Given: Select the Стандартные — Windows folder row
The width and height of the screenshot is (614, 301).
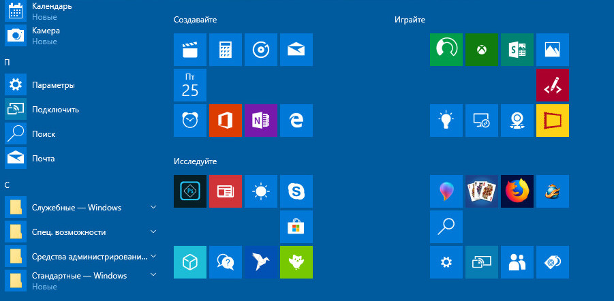Looking at the screenshot, I should (81, 281).
